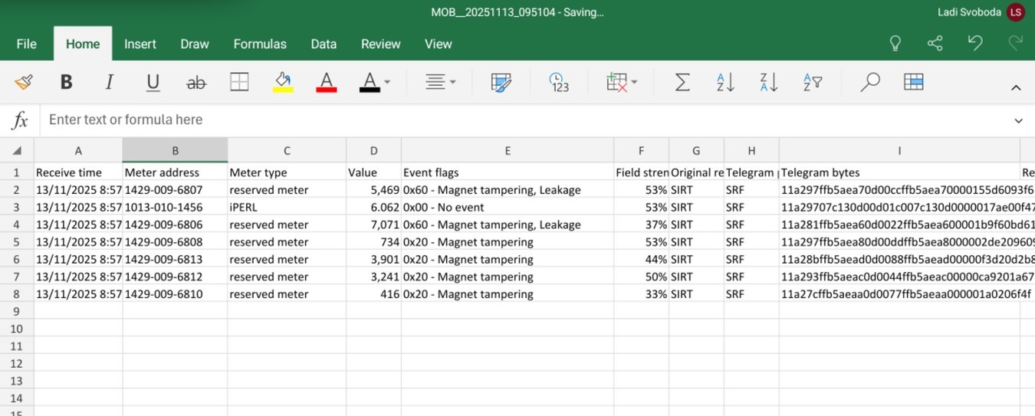Open the Find magnifier tool

pos(869,82)
